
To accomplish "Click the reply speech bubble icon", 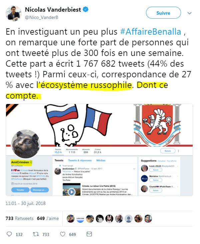I will 9,234.
